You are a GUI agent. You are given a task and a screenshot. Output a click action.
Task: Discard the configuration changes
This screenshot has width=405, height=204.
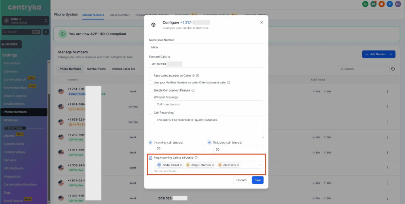tap(241, 180)
